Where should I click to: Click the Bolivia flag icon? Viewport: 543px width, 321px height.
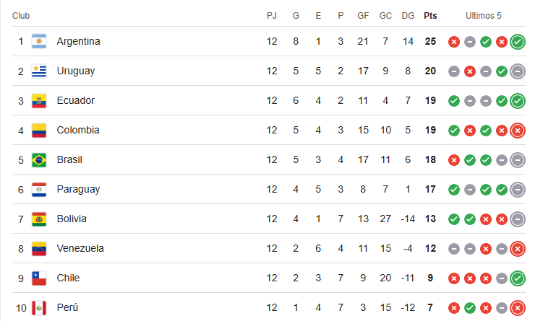pyautogui.click(x=39, y=219)
